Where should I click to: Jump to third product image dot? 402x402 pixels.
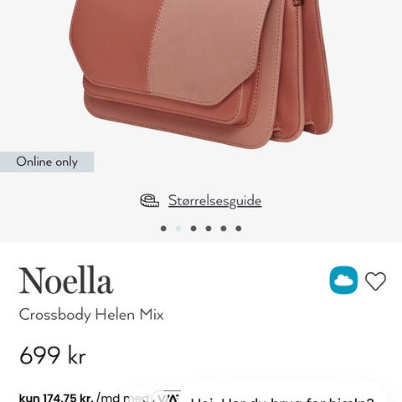[x=193, y=229]
